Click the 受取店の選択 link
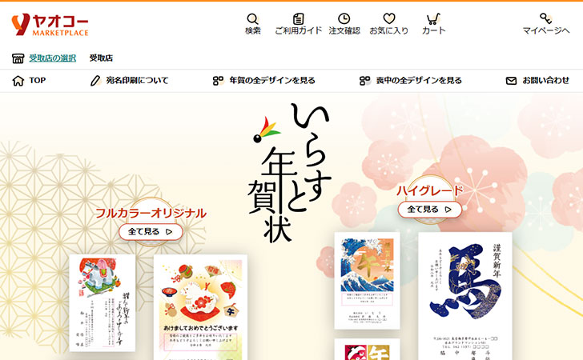Viewport: 583px width, 360px height. pyautogui.click(x=52, y=58)
